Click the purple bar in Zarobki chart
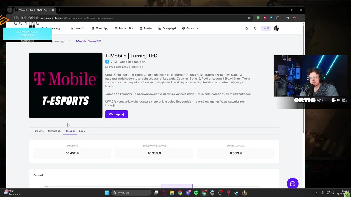 click(x=177, y=186)
